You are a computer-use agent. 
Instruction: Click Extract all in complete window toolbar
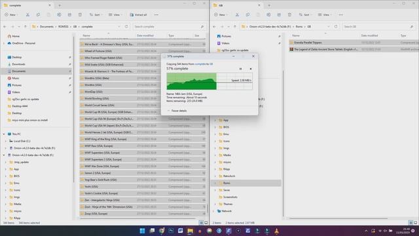tap(138, 14)
